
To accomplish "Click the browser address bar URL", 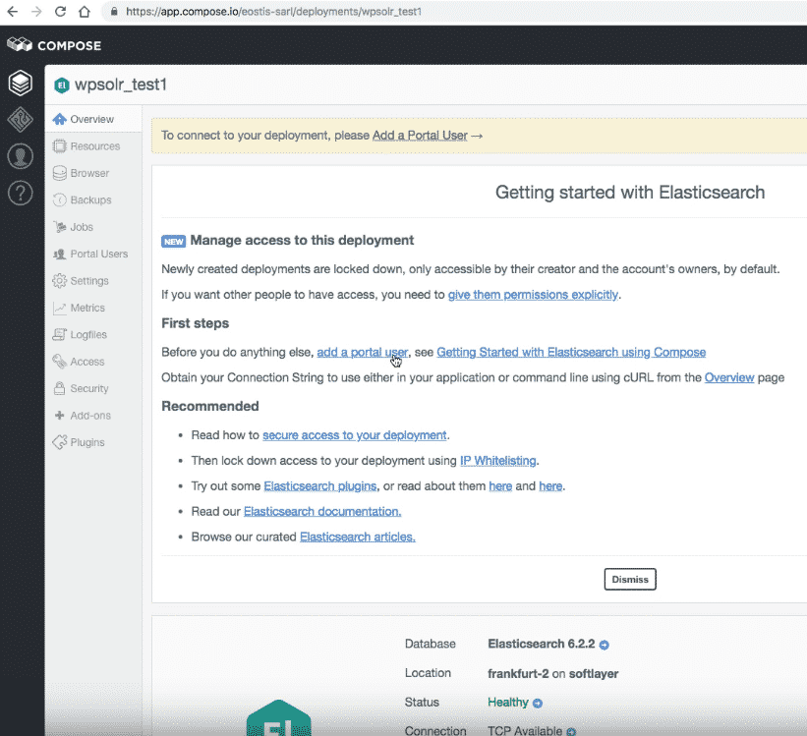I will coord(274,12).
